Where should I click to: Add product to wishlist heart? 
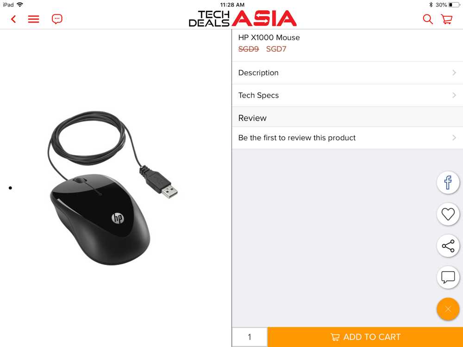click(x=448, y=214)
